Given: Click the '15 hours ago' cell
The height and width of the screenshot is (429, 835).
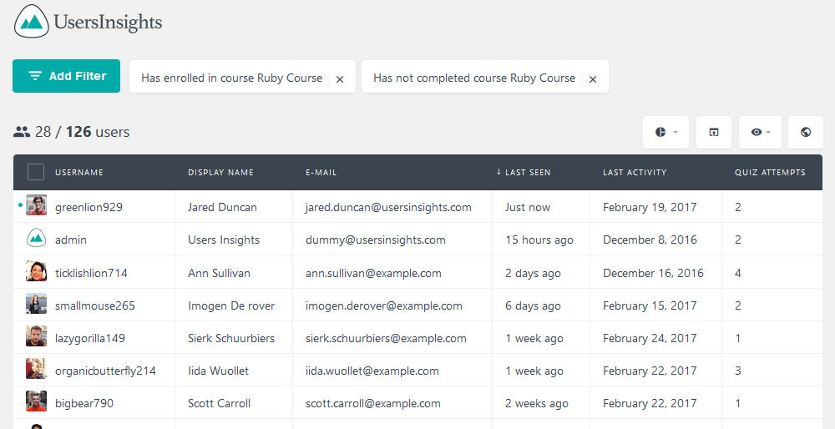Looking at the screenshot, I should click(539, 240).
